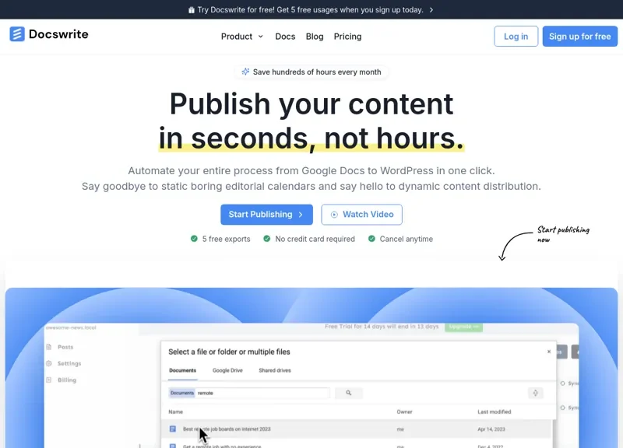Select the Documents tab in picker

[x=183, y=370]
